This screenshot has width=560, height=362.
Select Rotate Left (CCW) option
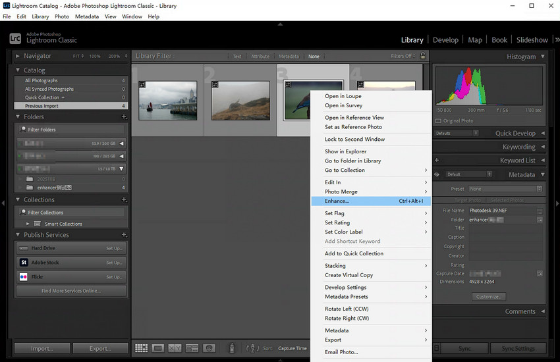pyautogui.click(x=371, y=309)
